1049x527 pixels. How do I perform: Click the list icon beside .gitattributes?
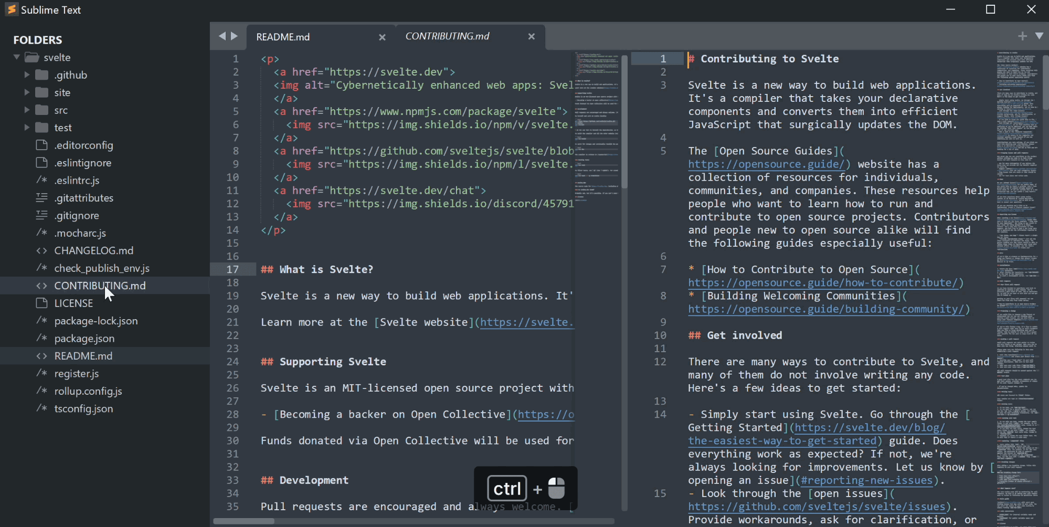pyautogui.click(x=43, y=198)
